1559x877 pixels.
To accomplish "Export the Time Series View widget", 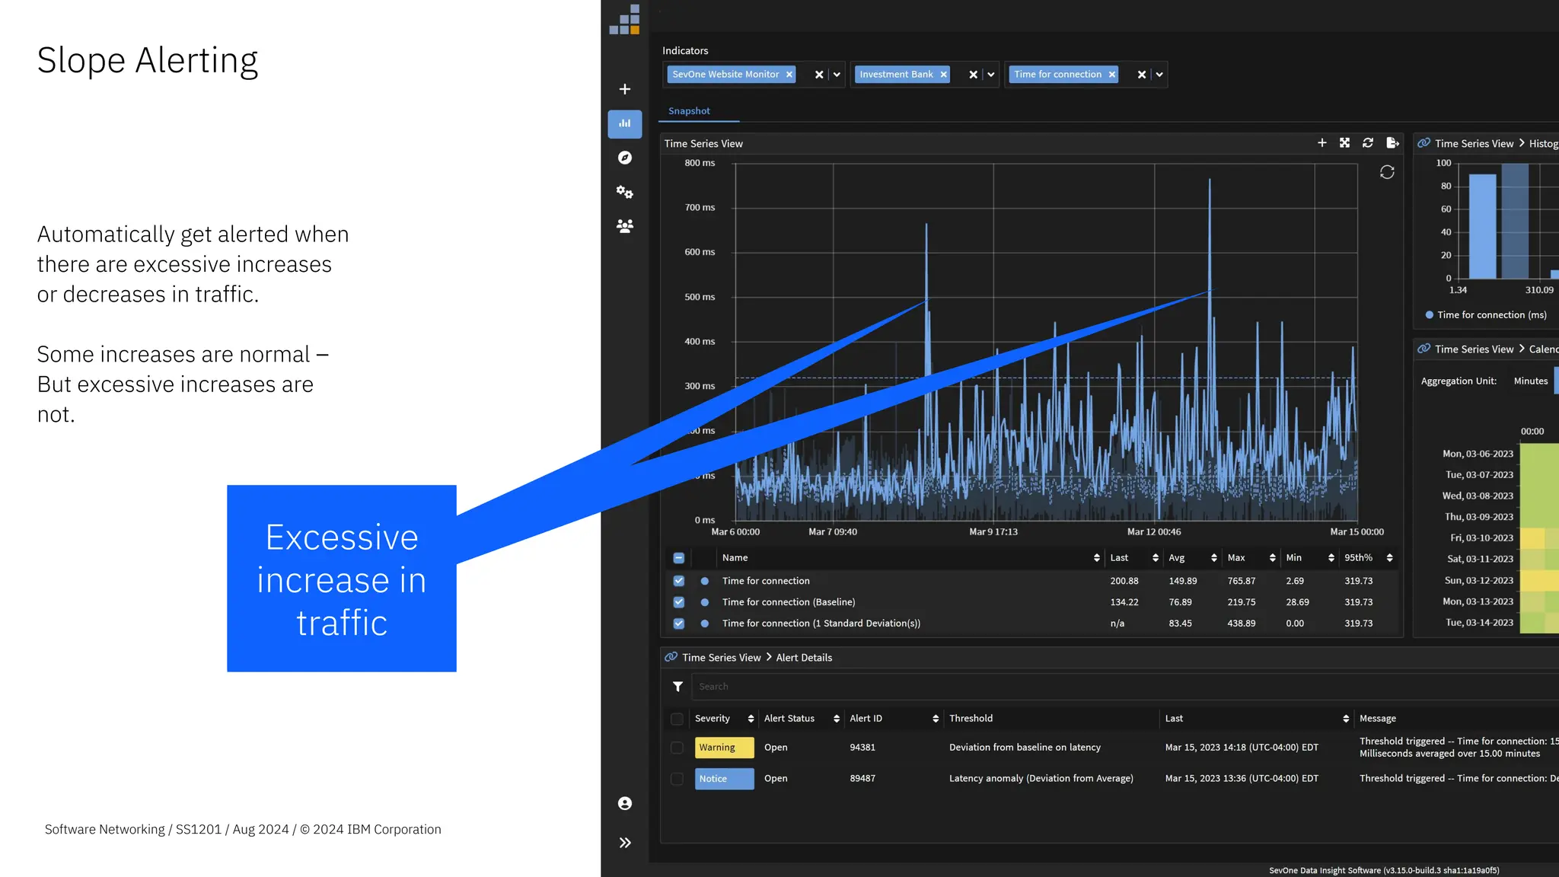I will [1392, 143].
